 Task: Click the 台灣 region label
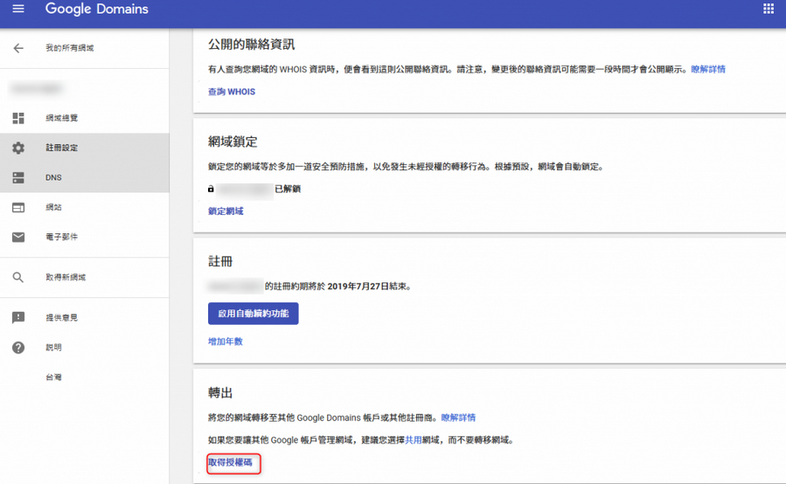pyautogui.click(x=53, y=377)
